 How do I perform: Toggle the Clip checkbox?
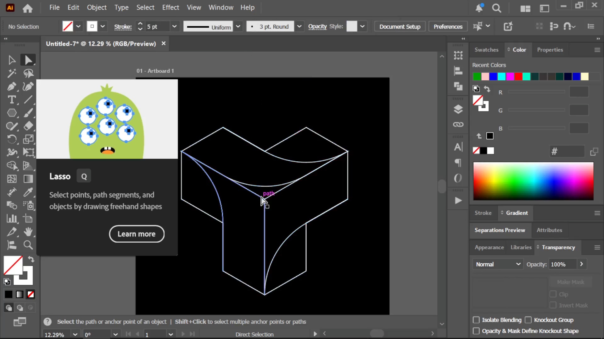click(x=553, y=294)
